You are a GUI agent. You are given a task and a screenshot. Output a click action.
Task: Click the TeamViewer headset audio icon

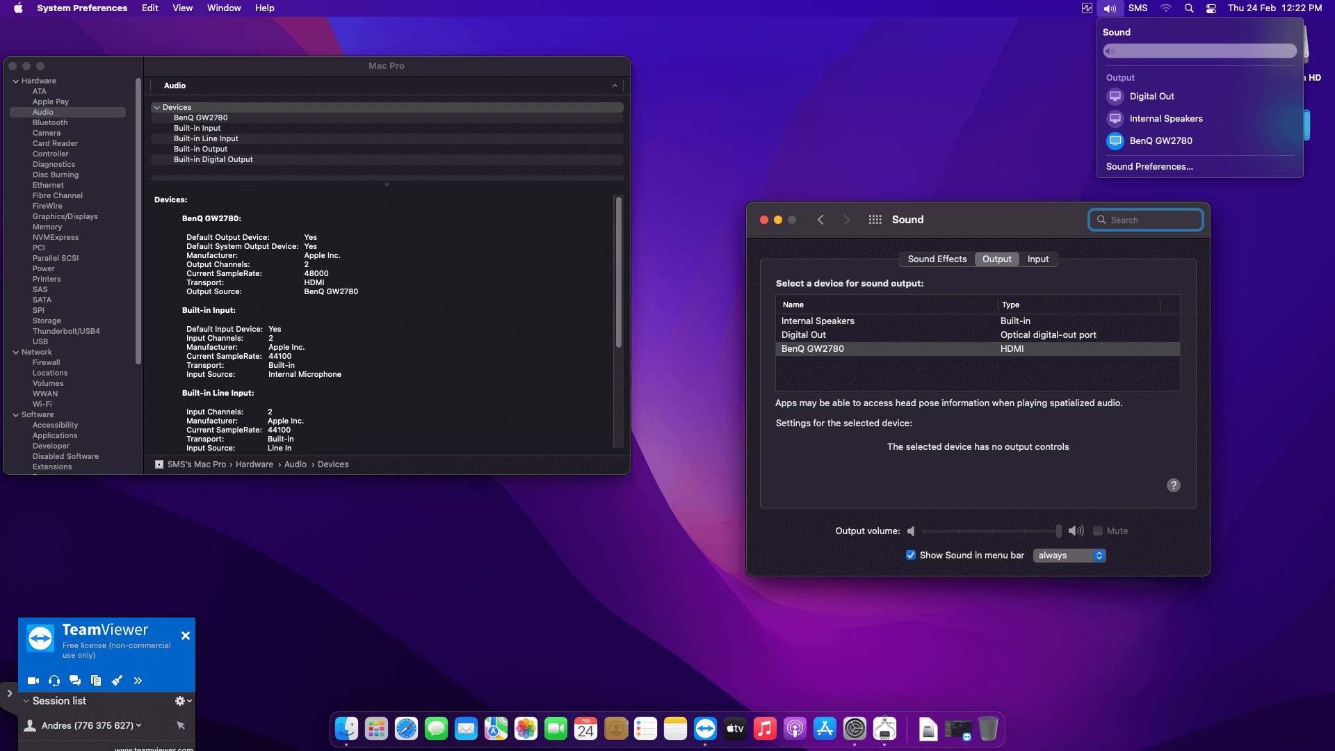pos(54,681)
